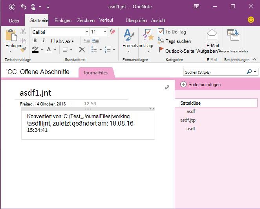This screenshot has width=260, height=209.
Task: Expand page to full view arrow
Action: 167,87
